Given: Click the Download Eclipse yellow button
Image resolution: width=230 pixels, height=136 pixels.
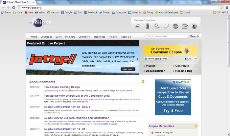Looking at the screenshot, I should coord(171,50).
